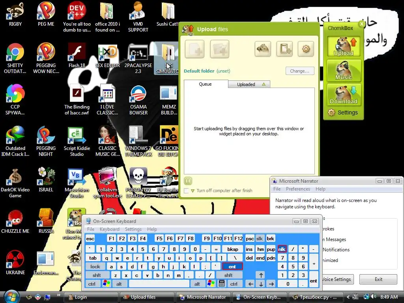
Task: Toggle the lock key on On-Screen Keyboard
Action: point(95,267)
